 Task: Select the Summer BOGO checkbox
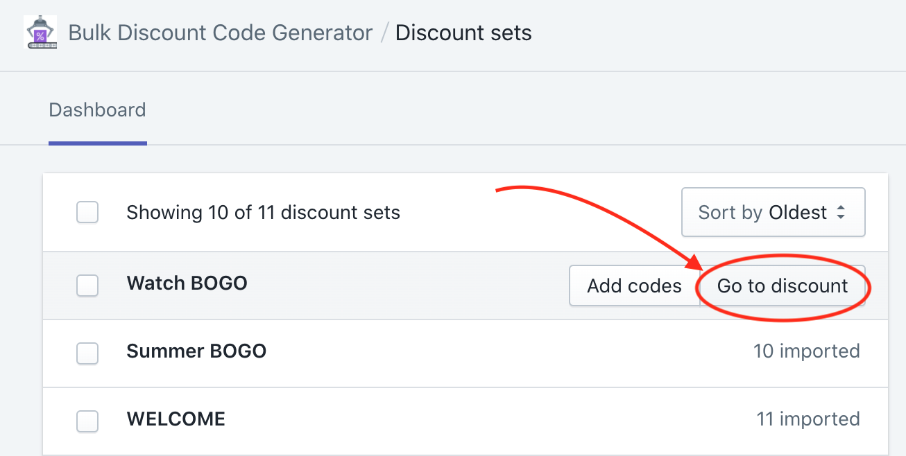(x=87, y=353)
